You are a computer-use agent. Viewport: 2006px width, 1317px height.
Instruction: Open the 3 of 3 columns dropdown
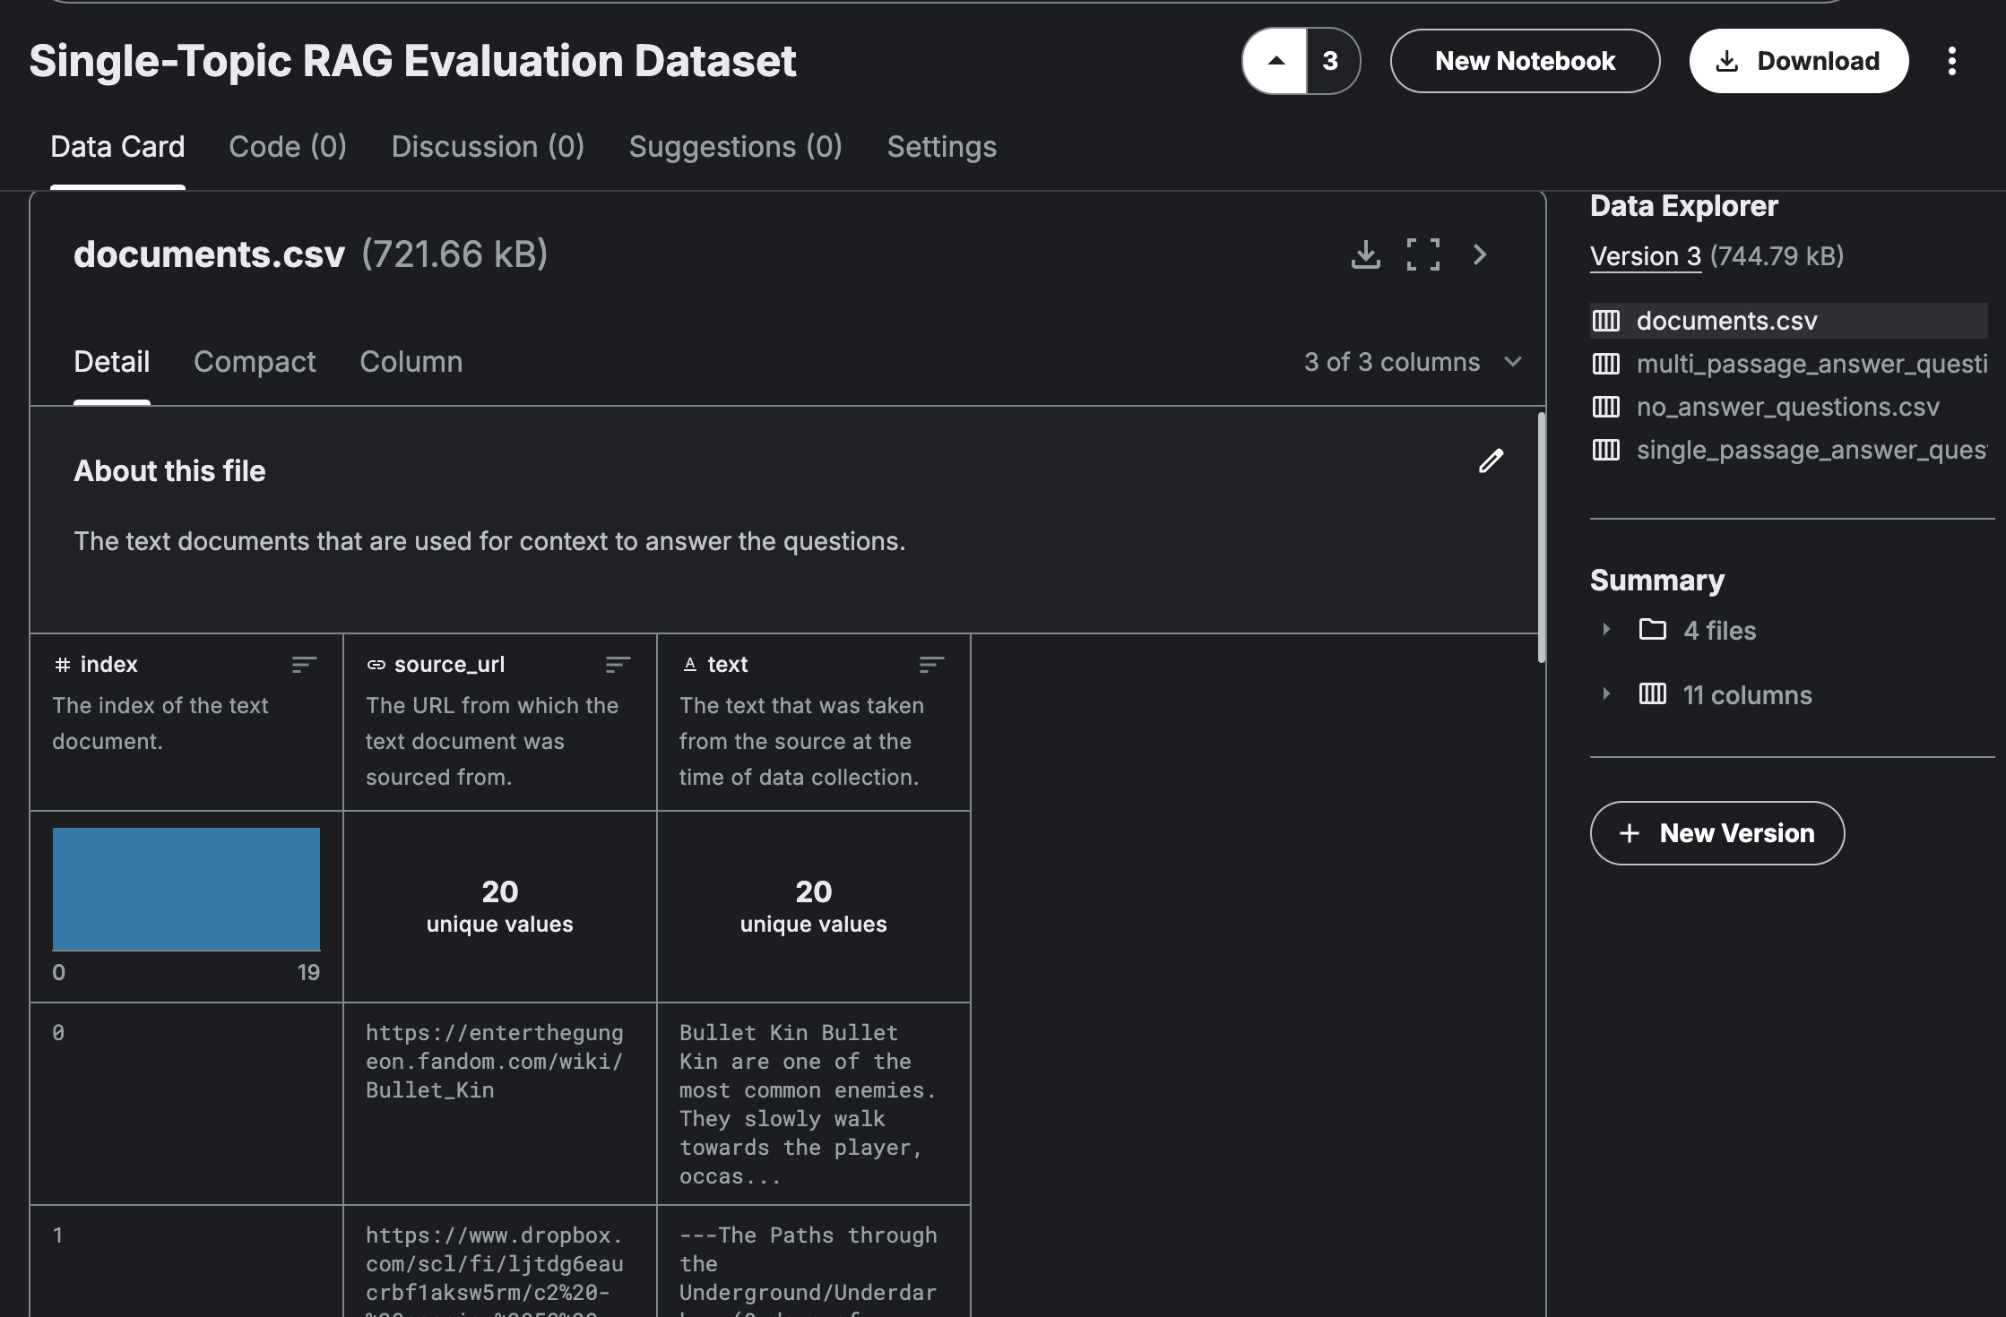coord(1414,362)
